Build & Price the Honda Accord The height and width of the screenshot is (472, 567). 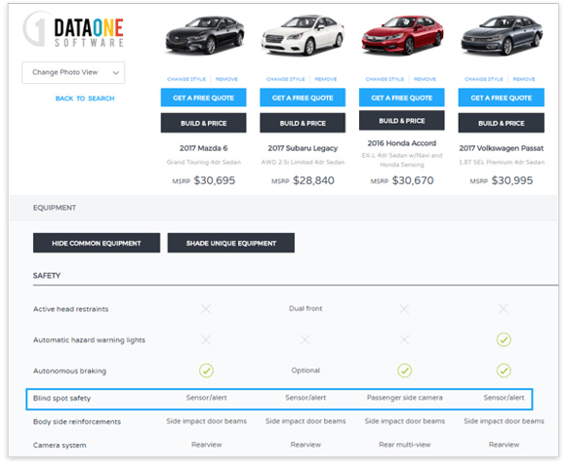click(x=402, y=120)
